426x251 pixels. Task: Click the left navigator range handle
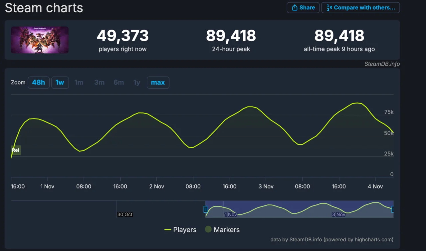click(205, 209)
